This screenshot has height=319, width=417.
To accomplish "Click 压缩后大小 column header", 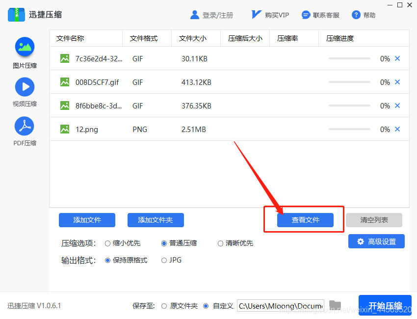I will [245, 38].
